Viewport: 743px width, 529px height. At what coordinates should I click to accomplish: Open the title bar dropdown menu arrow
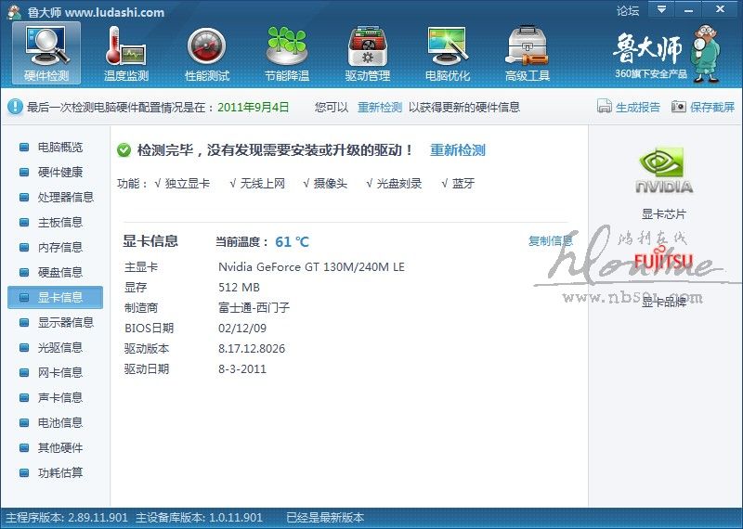(x=661, y=9)
